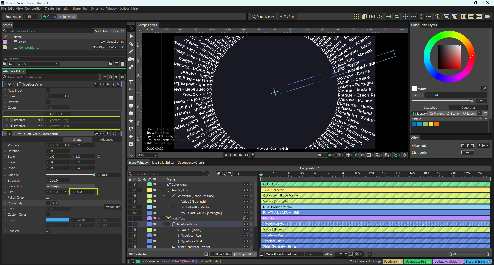Click the add layer plus button
Image resolution: width=494 pixels, height=265 pixels.
(x=207, y=174)
